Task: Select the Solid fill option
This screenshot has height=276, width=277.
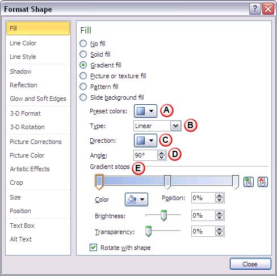Action: tap(95, 54)
